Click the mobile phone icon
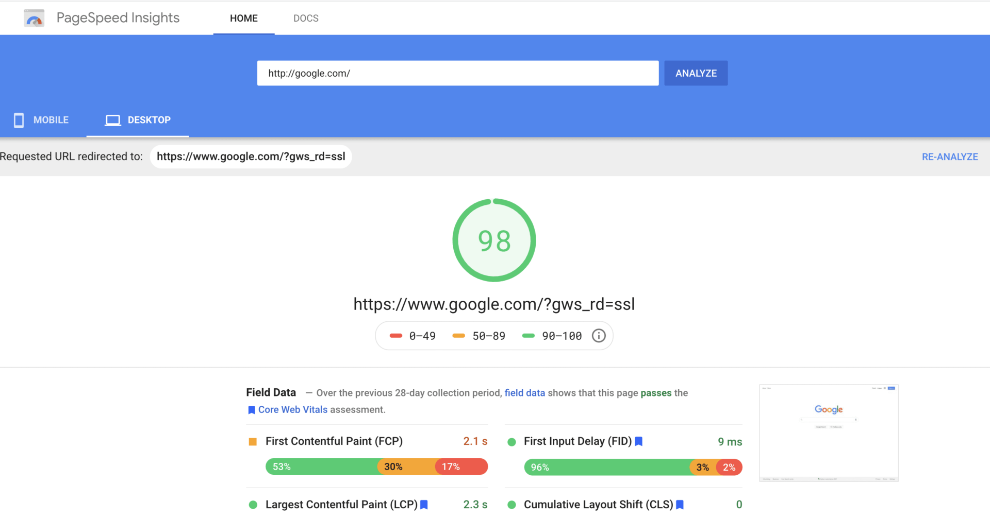 coord(19,120)
